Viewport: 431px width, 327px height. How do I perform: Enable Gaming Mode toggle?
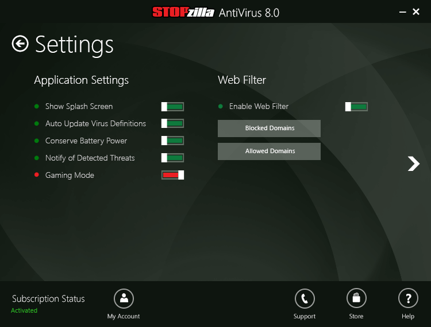pos(172,175)
